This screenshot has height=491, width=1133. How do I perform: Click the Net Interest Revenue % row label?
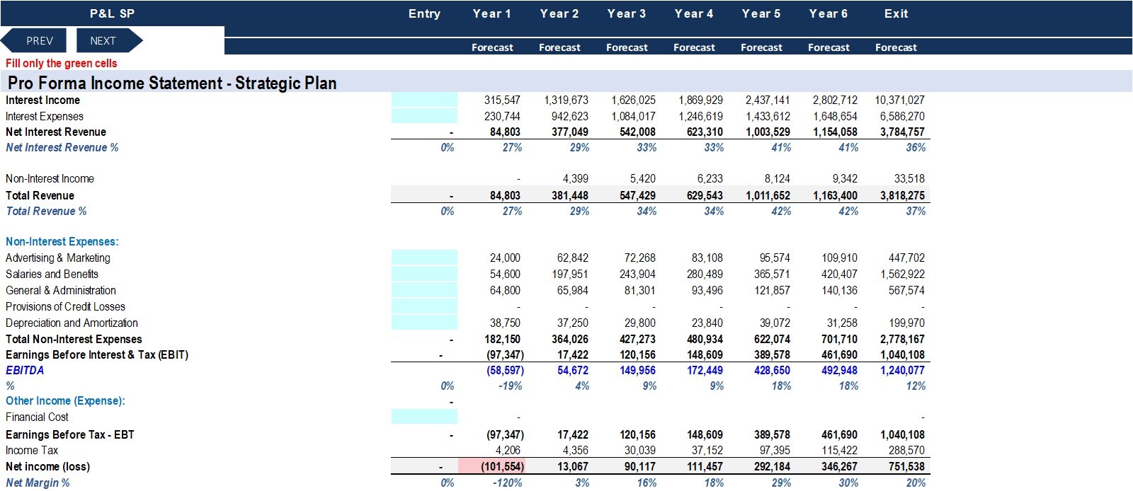(62, 147)
